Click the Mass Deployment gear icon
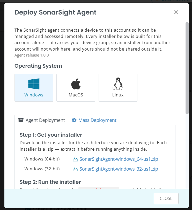 (x=74, y=120)
